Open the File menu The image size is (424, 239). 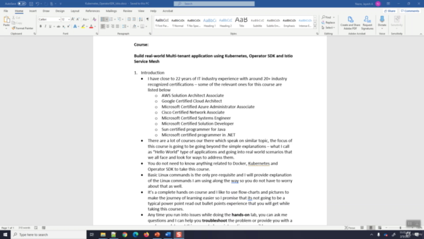[6, 11]
